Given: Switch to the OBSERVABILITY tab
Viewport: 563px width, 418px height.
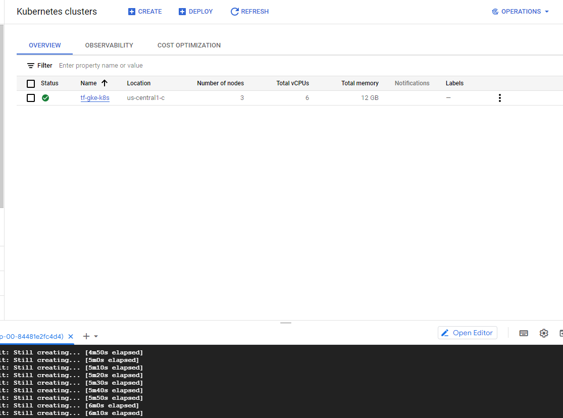Looking at the screenshot, I should (x=109, y=45).
